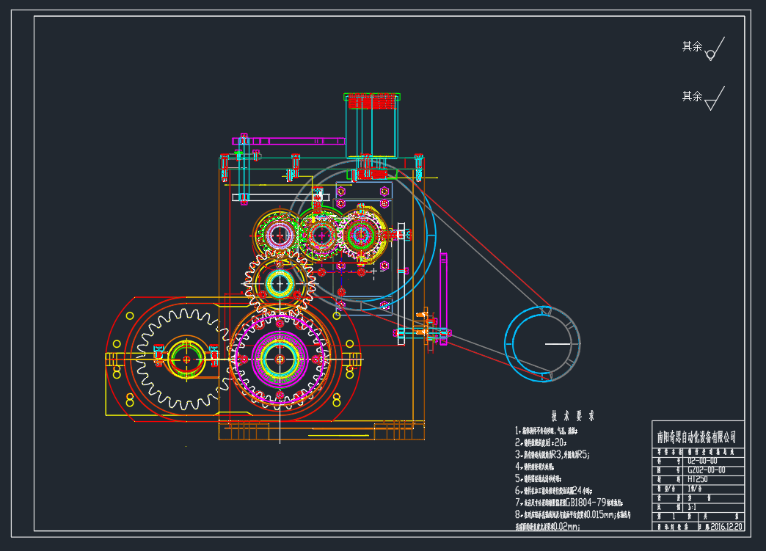Click technical note 8 with 0.015mm tolerance
766x551 pixels.
572,515
